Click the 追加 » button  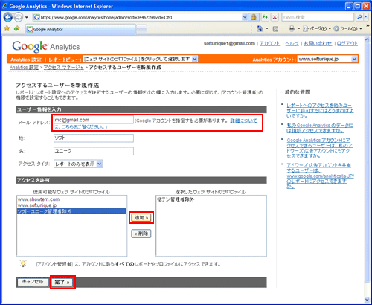(x=141, y=218)
